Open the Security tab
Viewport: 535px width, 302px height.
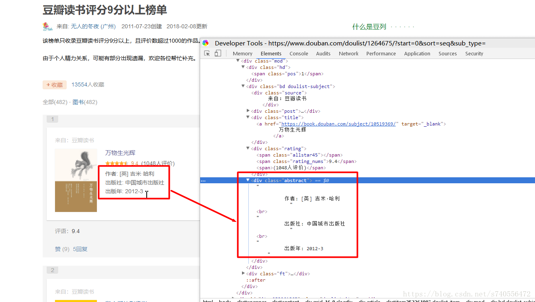[x=474, y=53]
